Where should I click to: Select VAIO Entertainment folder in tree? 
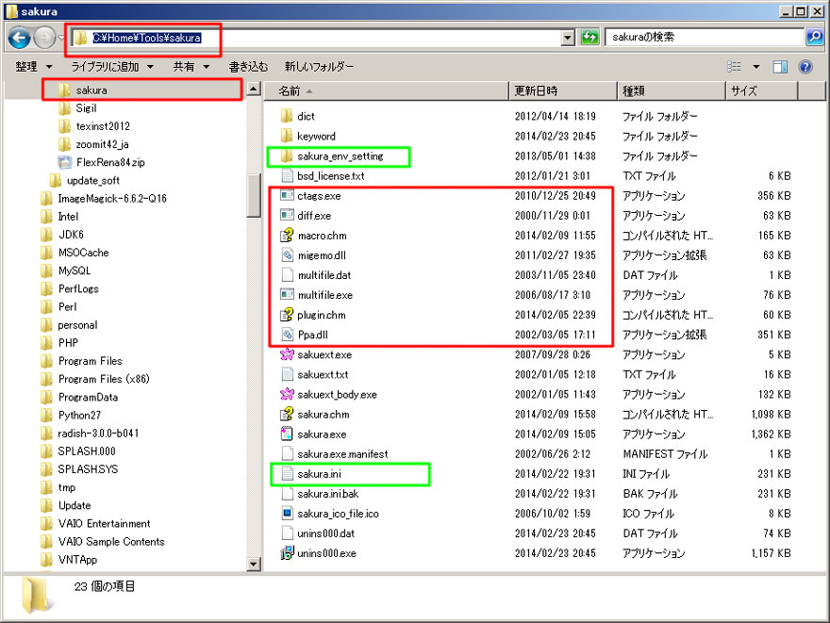coord(105,524)
